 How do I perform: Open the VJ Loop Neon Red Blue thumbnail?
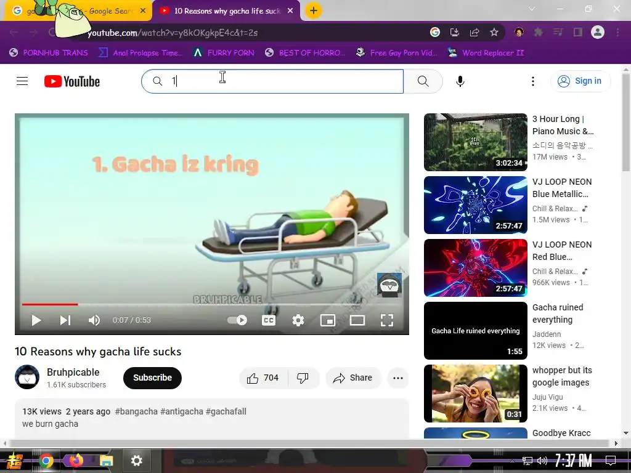click(475, 267)
